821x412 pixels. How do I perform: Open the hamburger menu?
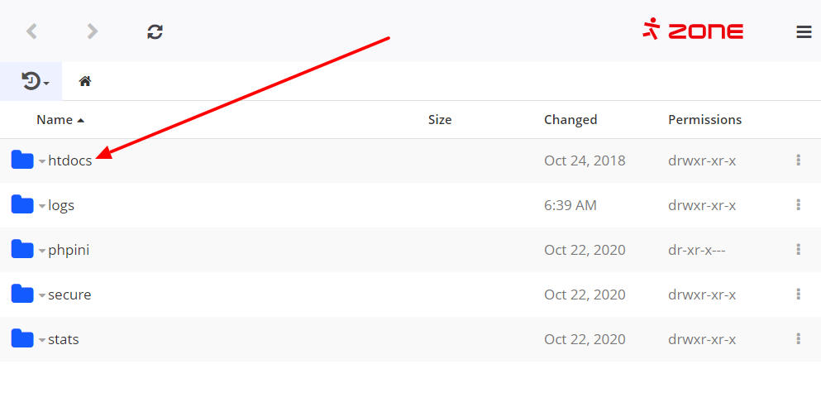tap(804, 32)
